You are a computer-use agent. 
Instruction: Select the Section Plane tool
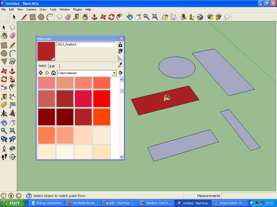point(12,157)
